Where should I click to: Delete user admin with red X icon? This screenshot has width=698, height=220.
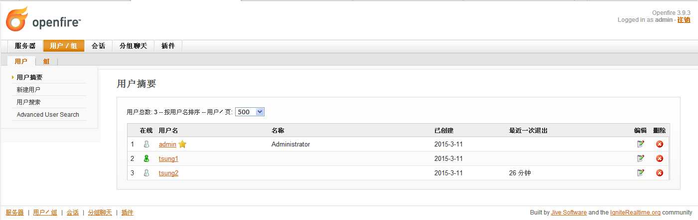point(659,144)
